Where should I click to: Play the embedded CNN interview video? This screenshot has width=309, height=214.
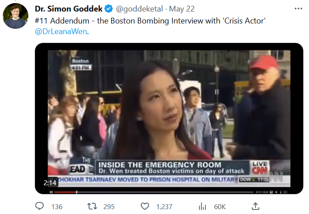pyautogui.click(x=169, y=118)
